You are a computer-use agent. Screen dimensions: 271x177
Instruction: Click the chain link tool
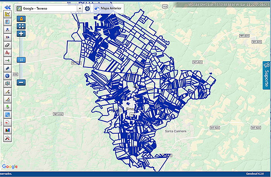click(x=7, y=68)
